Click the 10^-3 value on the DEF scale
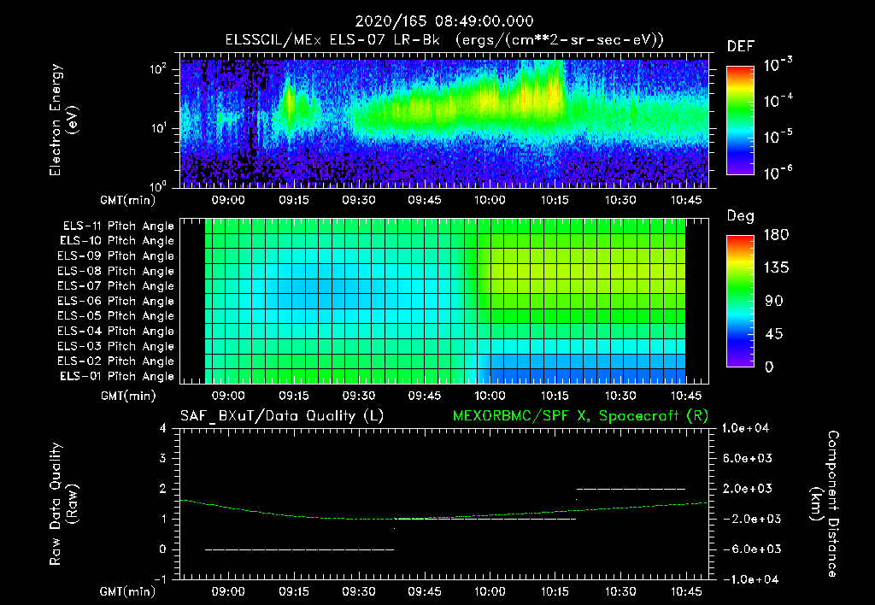This screenshot has width=875, height=605. tap(778, 65)
